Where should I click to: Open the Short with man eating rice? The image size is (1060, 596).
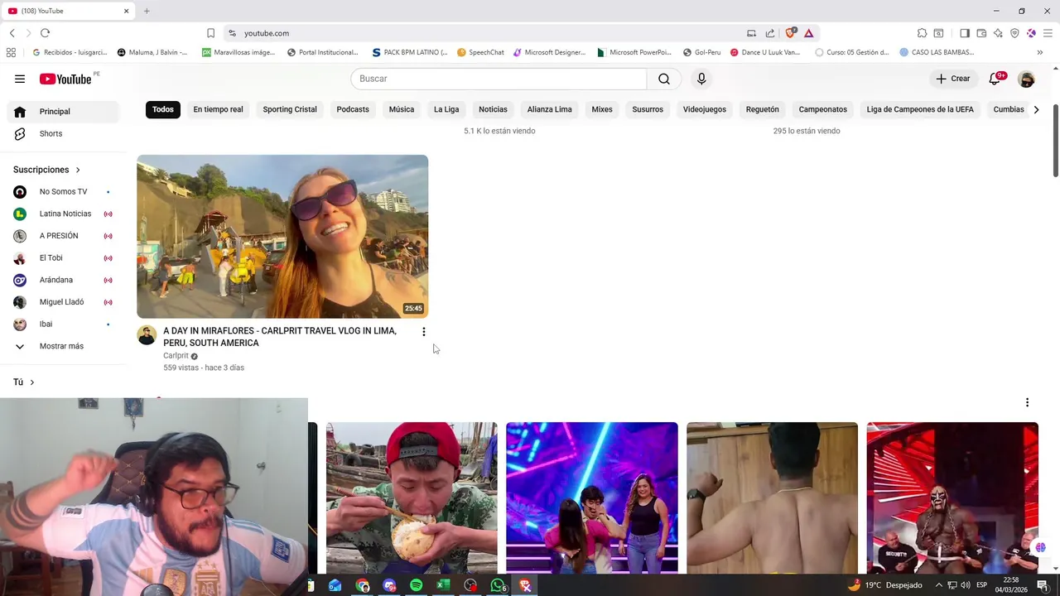pos(412,497)
